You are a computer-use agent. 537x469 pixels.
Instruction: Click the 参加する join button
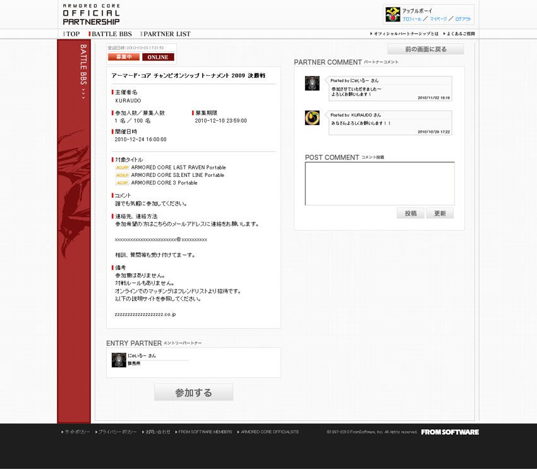[193, 393]
